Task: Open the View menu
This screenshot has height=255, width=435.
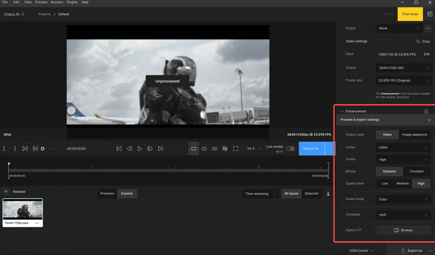Action: pos(28,2)
